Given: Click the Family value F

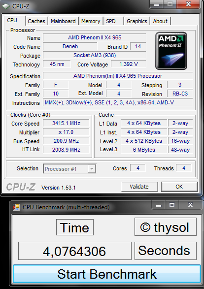Looking at the screenshot, I should tap(56, 85).
